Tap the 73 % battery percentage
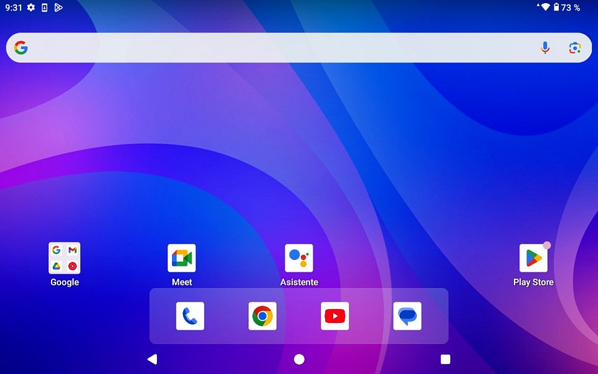This screenshot has height=374, width=598. tap(571, 7)
